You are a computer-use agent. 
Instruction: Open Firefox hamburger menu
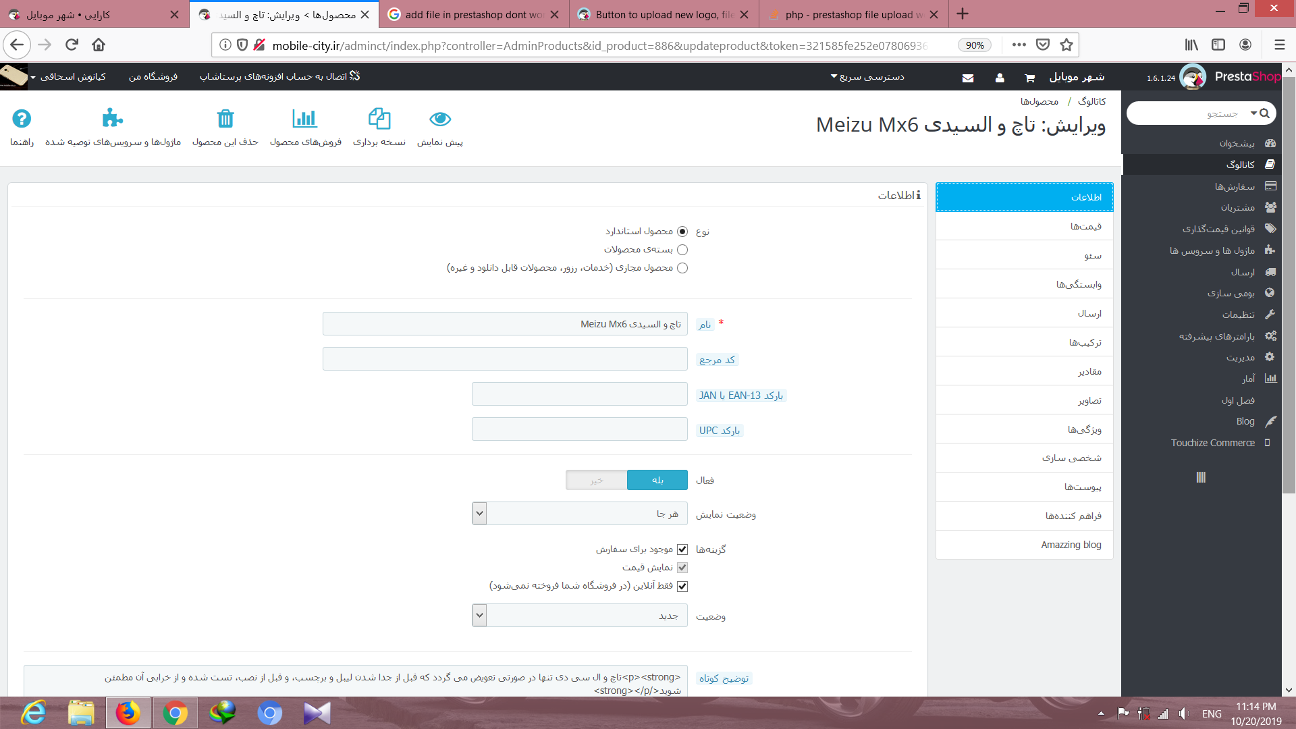tap(1279, 45)
